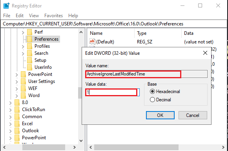Click the ab string icon of (Default) value
This screenshot has height=151, width=228.
coord(92,41)
